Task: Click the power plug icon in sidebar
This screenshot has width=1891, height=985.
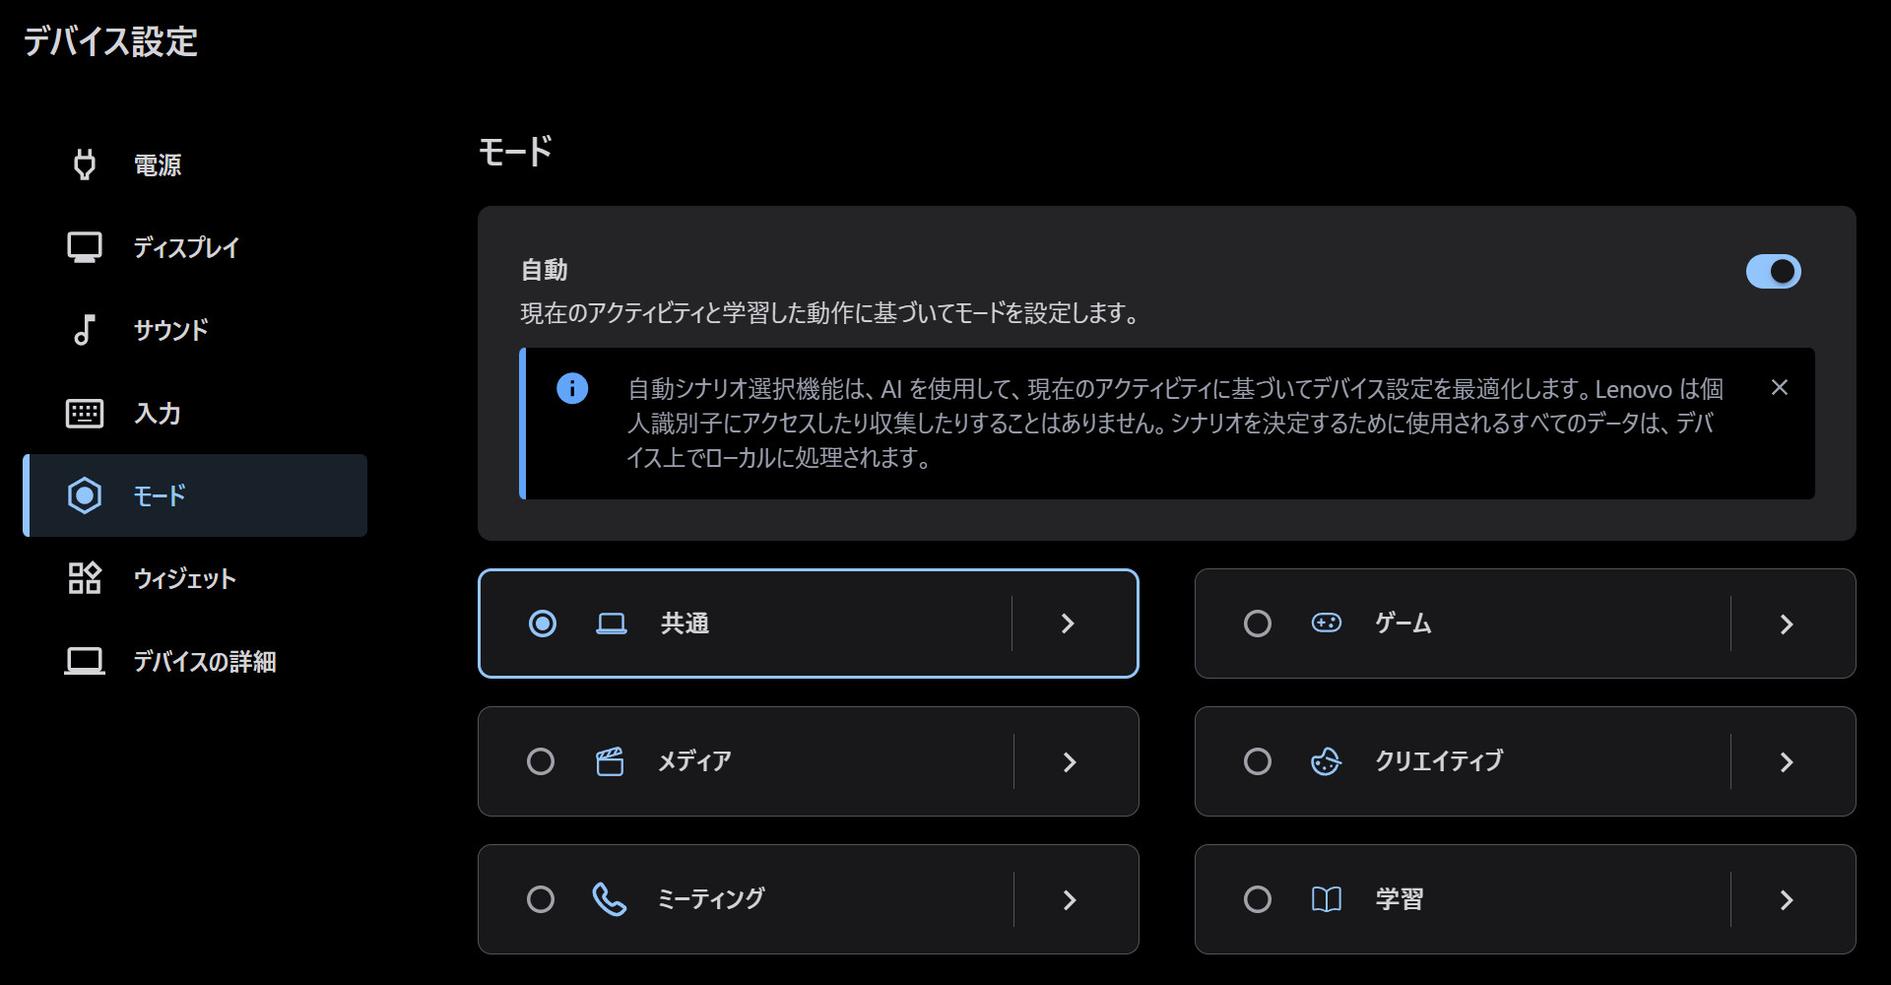Action: (85, 164)
